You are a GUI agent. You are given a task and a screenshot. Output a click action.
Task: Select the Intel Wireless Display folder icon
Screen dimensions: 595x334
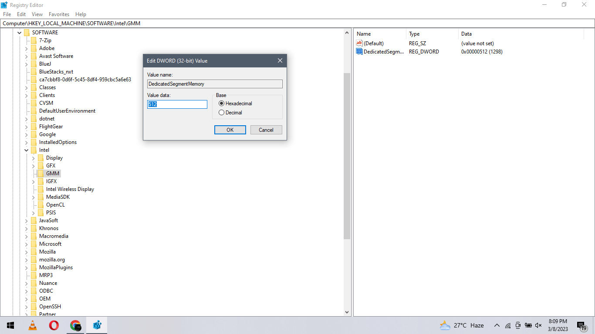pyautogui.click(x=41, y=189)
